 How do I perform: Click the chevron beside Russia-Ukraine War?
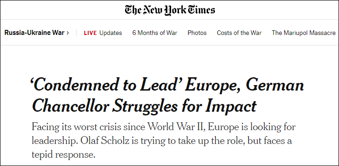point(68,33)
